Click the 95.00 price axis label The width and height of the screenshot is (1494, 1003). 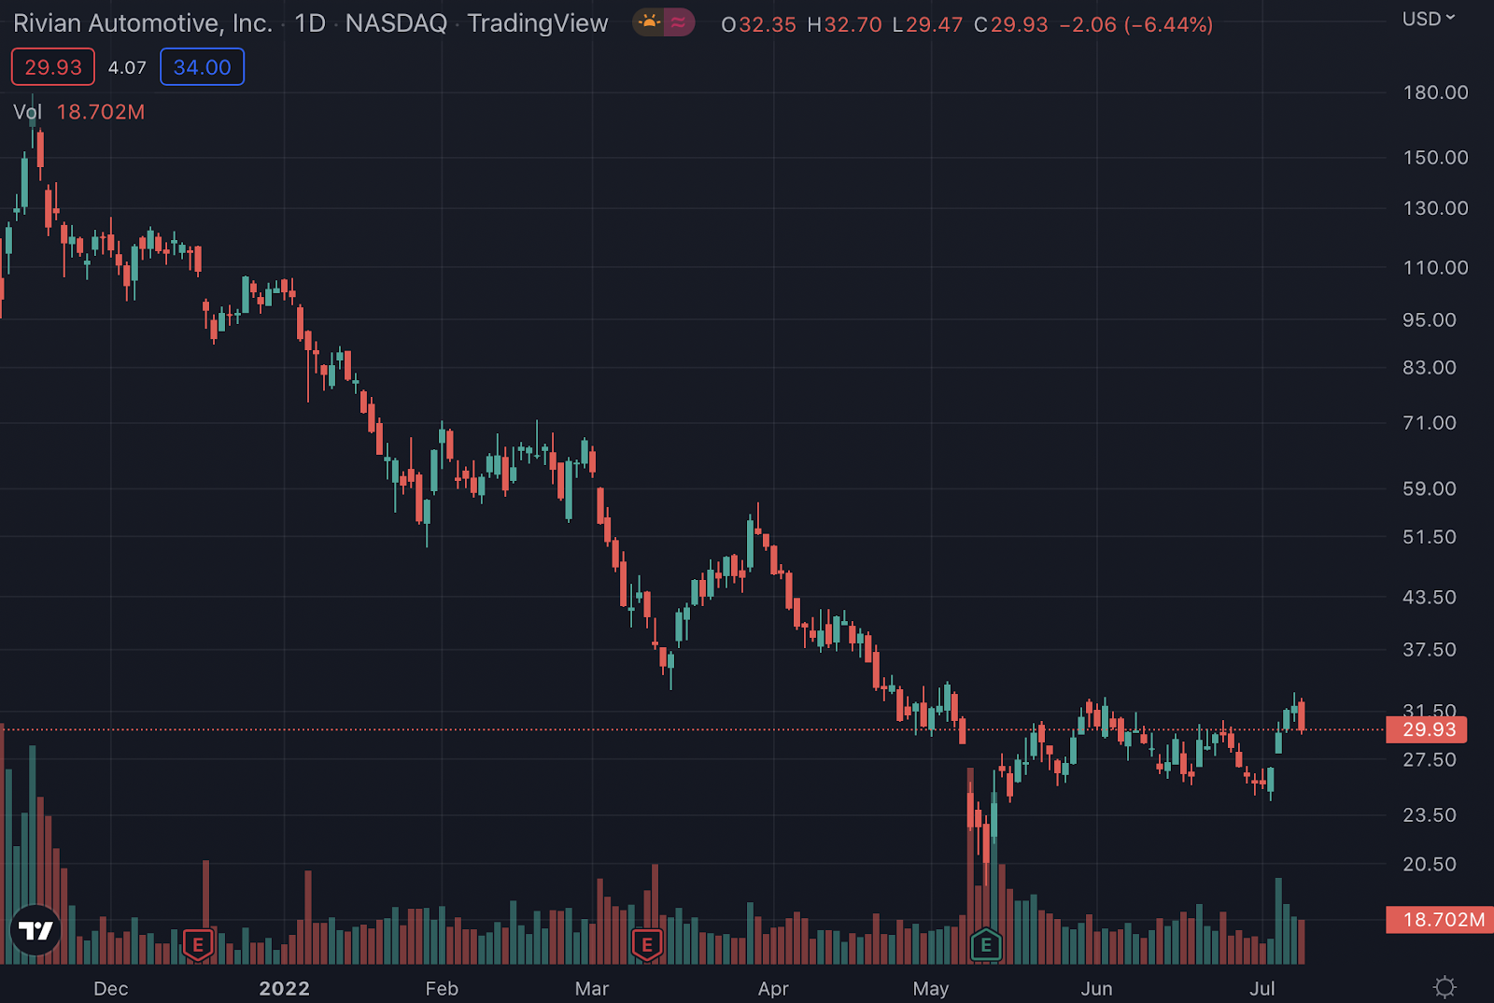(1430, 320)
